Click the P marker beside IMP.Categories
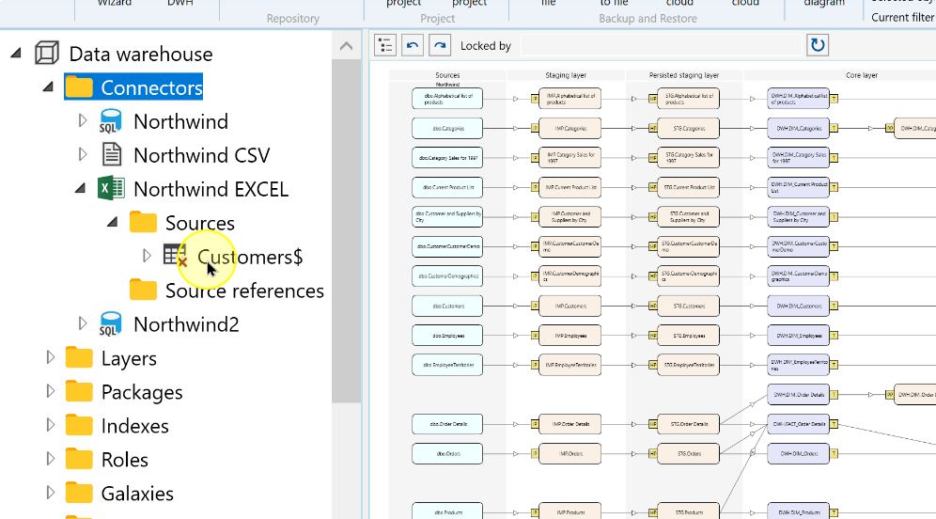The image size is (936, 519). 535,129
